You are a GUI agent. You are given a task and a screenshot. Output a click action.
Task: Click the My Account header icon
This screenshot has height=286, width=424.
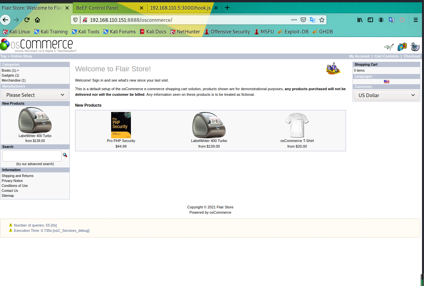click(x=389, y=47)
